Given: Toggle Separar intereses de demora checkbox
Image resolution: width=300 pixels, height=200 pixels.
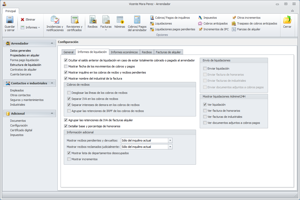Looking at the screenshot, I should 69,105.
